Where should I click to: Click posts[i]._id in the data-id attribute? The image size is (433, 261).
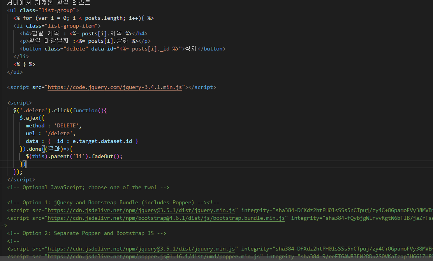151,49
